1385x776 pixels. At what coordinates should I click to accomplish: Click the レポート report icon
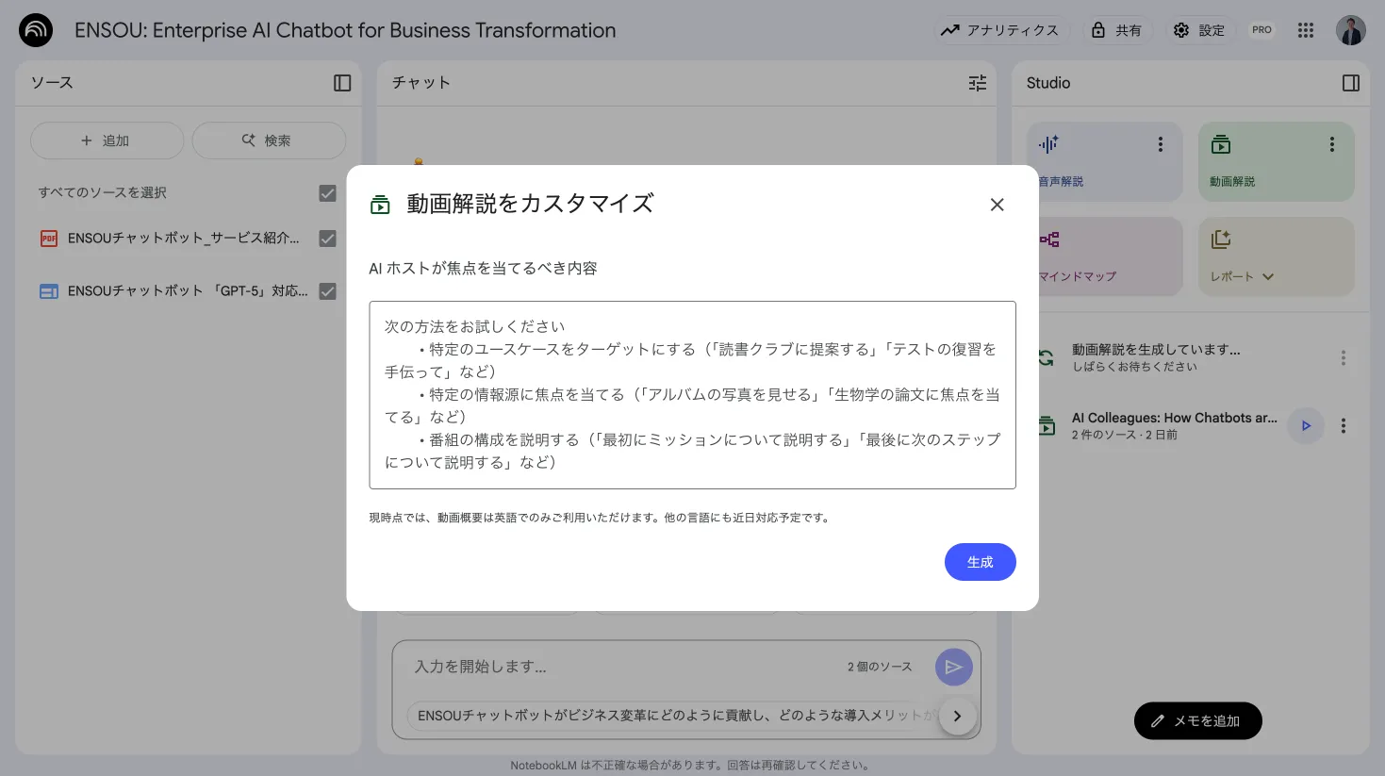[1221, 239]
